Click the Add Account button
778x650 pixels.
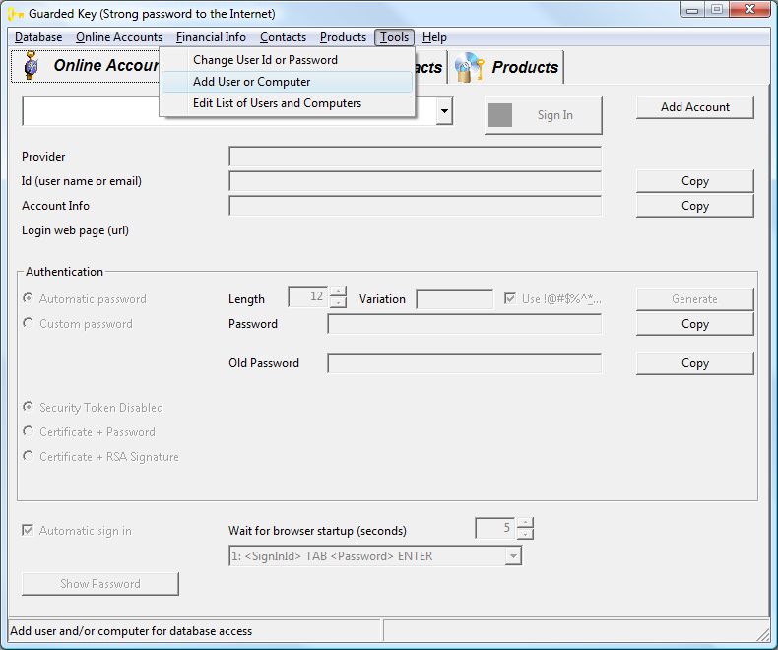(x=694, y=107)
